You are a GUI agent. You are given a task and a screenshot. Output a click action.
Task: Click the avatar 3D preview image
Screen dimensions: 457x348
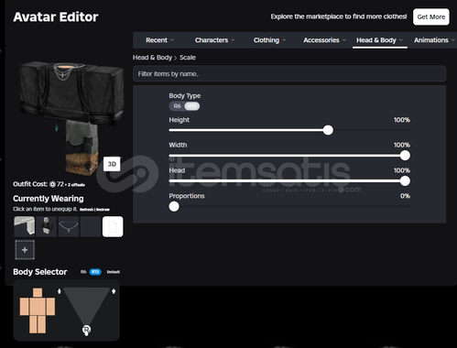pos(71,117)
